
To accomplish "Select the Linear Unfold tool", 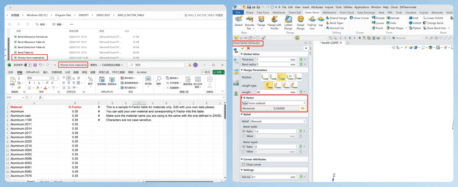I will coord(433,18).
